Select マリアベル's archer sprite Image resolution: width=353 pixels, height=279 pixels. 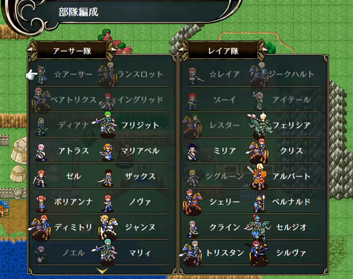coord(107,152)
